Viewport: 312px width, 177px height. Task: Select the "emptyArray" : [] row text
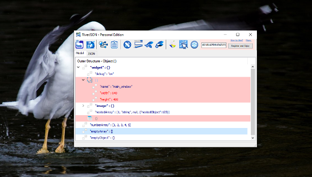tap(101, 131)
